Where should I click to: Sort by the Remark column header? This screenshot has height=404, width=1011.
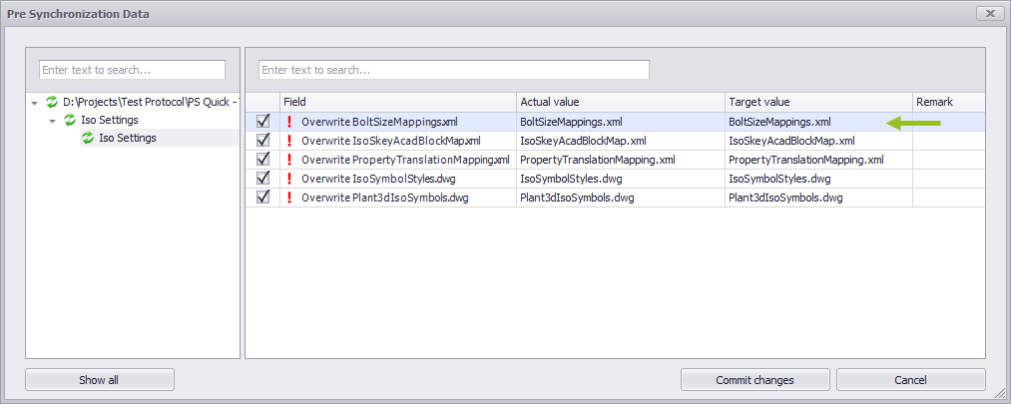point(948,102)
